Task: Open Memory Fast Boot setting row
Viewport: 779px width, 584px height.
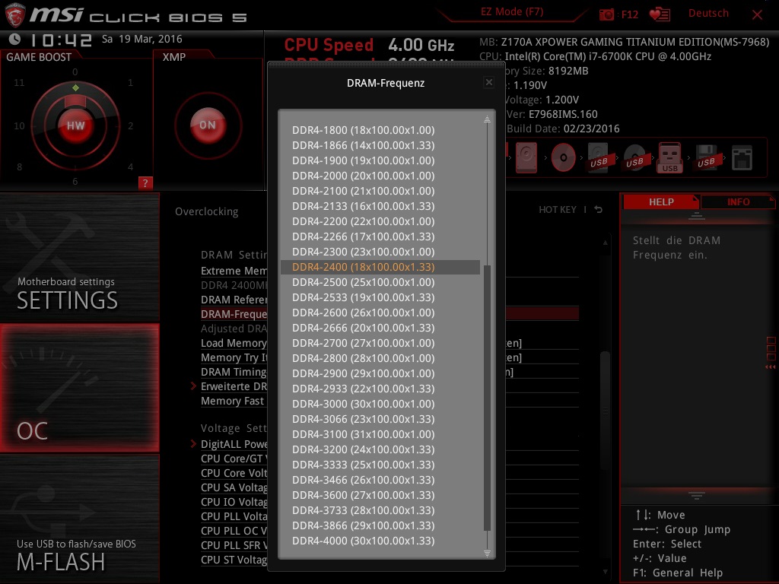Action: point(234,401)
